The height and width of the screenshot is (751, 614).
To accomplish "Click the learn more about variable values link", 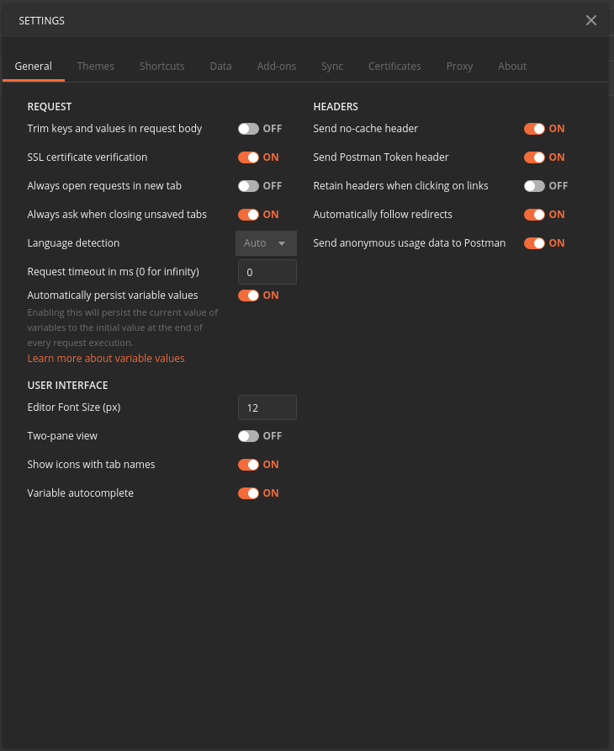I will click(x=105, y=358).
